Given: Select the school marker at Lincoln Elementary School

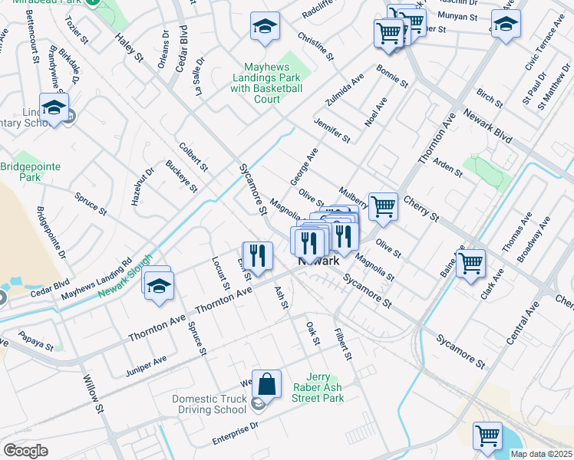Looking at the screenshot, I should (x=54, y=109).
